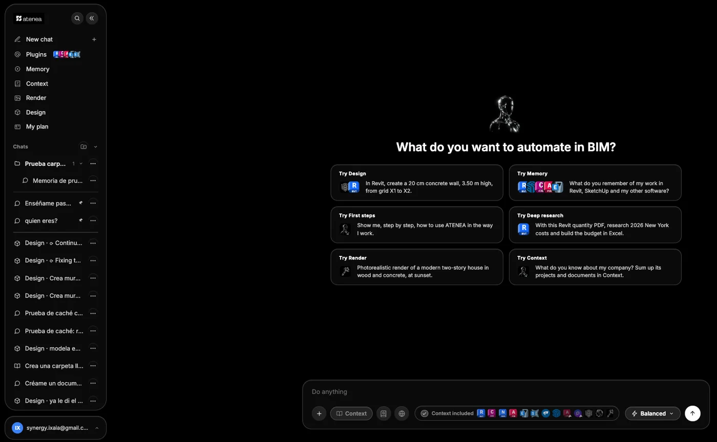Choose the Try Render suggestion card
This screenshot has width=717, height=442.
point(417,267)
